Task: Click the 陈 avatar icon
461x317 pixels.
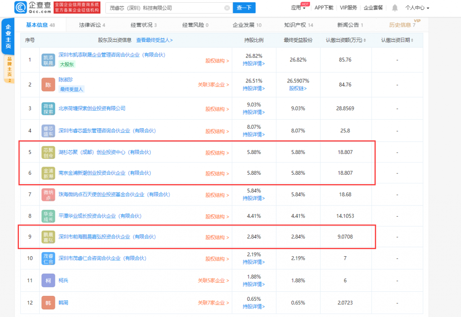Action: tap(49, 85)
